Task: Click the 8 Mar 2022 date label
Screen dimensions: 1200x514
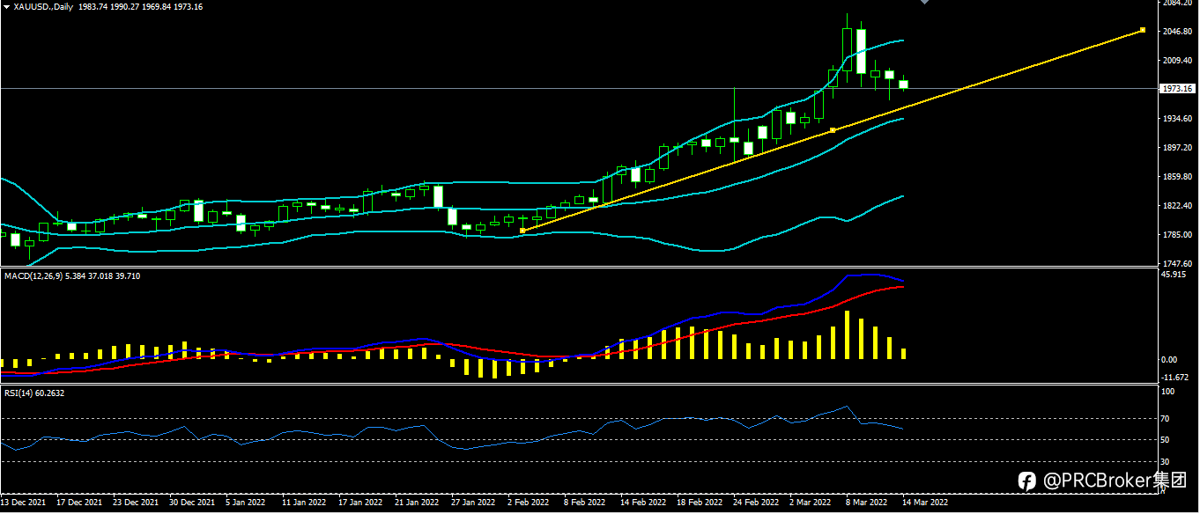Action: [866, 503]
